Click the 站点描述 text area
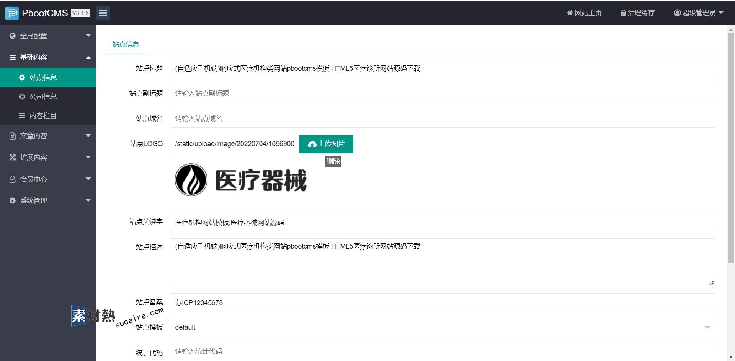 (442, 262)
